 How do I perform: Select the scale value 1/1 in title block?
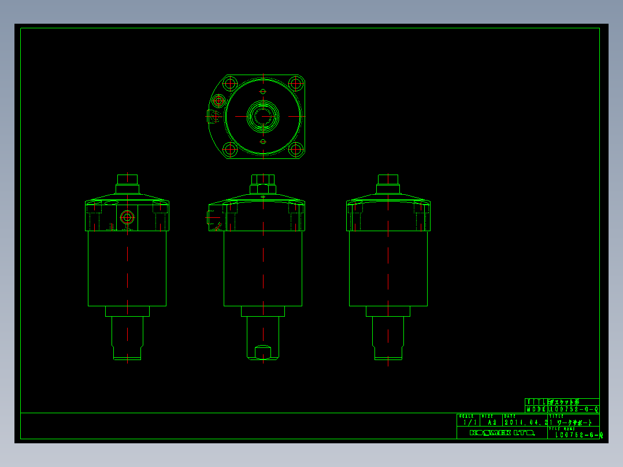click(470, 422)
